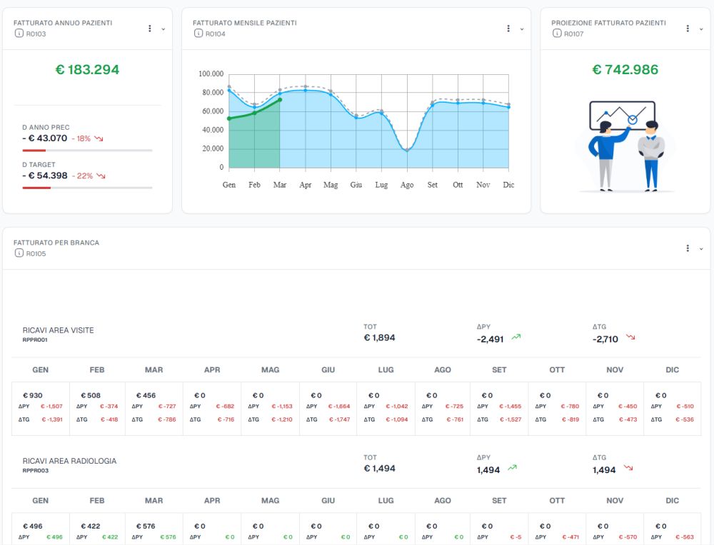Click the green actual line point at Mar
The height and width of the screenshot is (545, 714).
(x=280, y=100)
